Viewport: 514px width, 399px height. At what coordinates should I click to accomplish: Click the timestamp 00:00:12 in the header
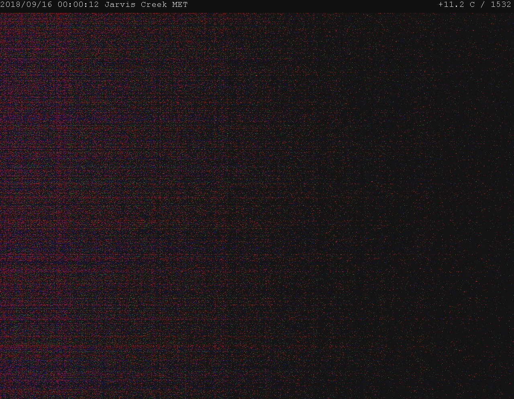click(78, 5)
